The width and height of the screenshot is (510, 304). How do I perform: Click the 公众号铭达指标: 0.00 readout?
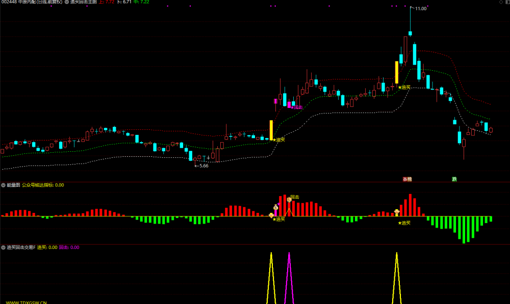pyautogui.click(x=43, y=185)
